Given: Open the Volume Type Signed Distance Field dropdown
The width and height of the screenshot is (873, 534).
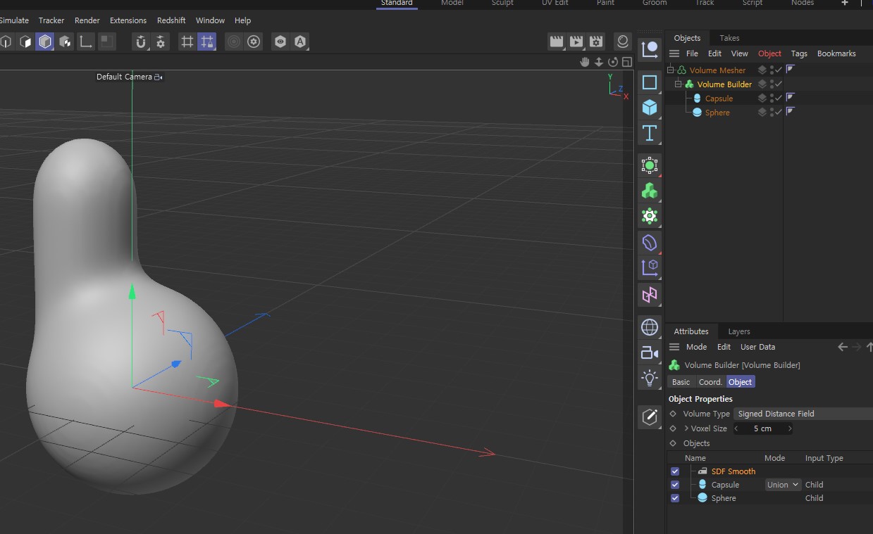Looking at the screenshot, I should [803, 414].
